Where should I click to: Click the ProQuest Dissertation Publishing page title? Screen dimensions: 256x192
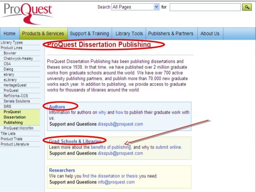point(99,44)
